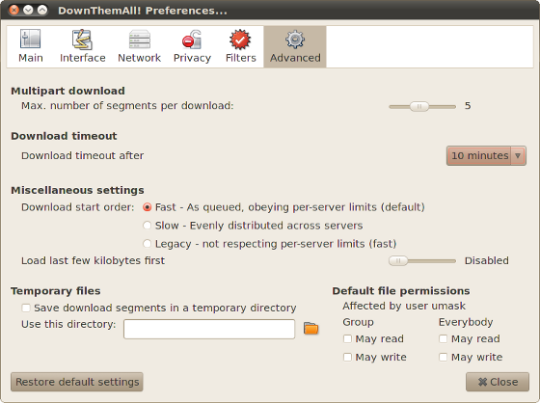
Task: Open the 10 minutes timeout dropdown
Action: click(486, 155)
